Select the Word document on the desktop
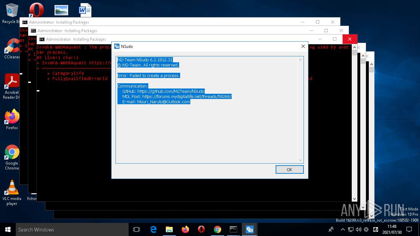 pos(85,10)
